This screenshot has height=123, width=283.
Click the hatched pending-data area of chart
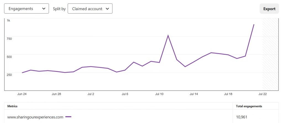point(270,54)
